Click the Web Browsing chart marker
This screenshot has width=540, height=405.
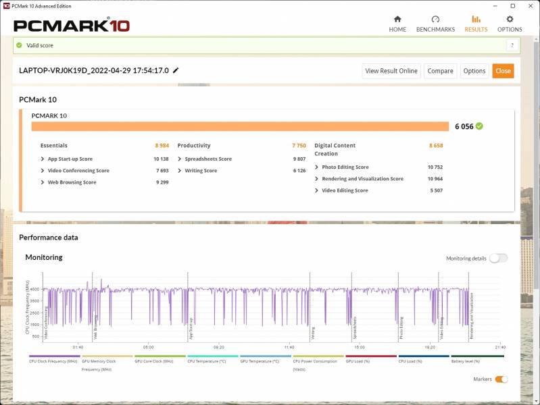96,327
